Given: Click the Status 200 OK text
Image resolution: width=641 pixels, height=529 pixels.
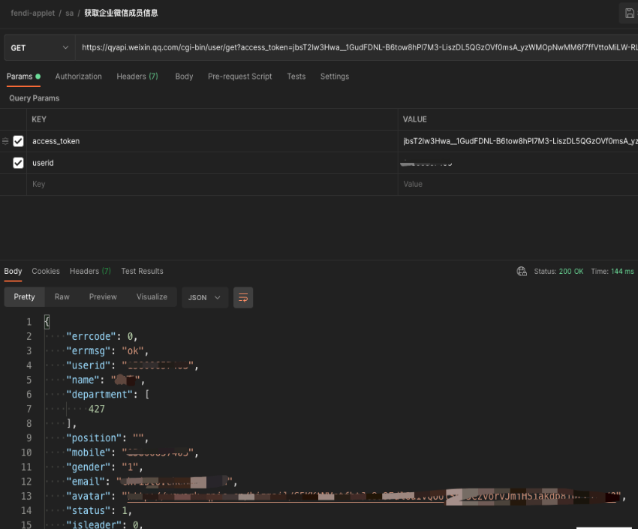Looking at the screenshot, I should click(558, 272).
